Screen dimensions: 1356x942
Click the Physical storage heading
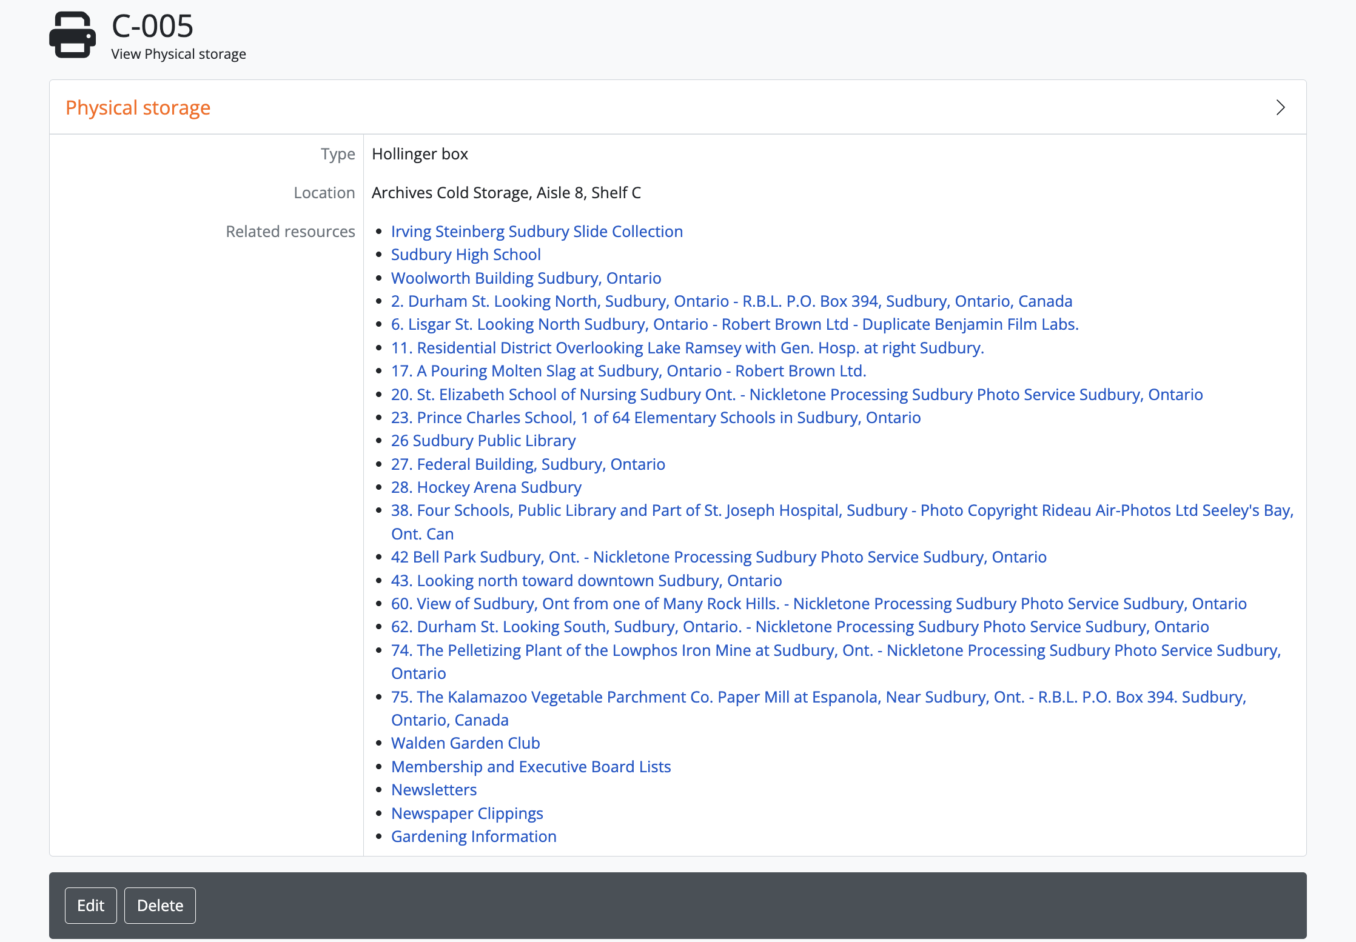(138, 107)
